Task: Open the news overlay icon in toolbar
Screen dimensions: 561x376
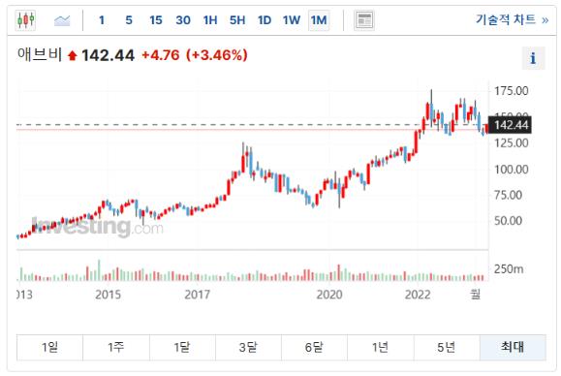Action: point(364,20)
